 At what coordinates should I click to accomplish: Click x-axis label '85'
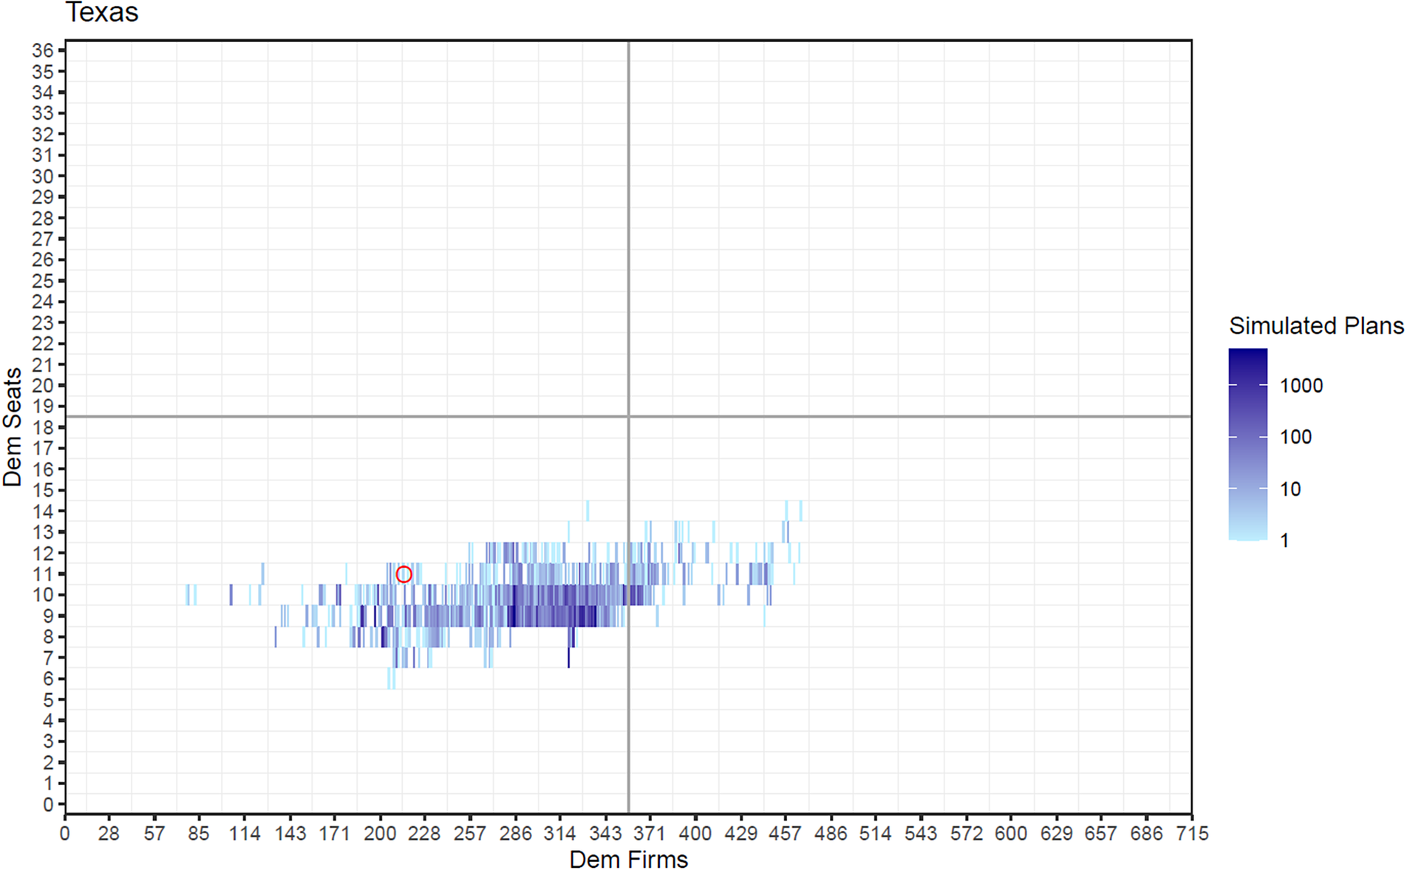coord(199,834)
